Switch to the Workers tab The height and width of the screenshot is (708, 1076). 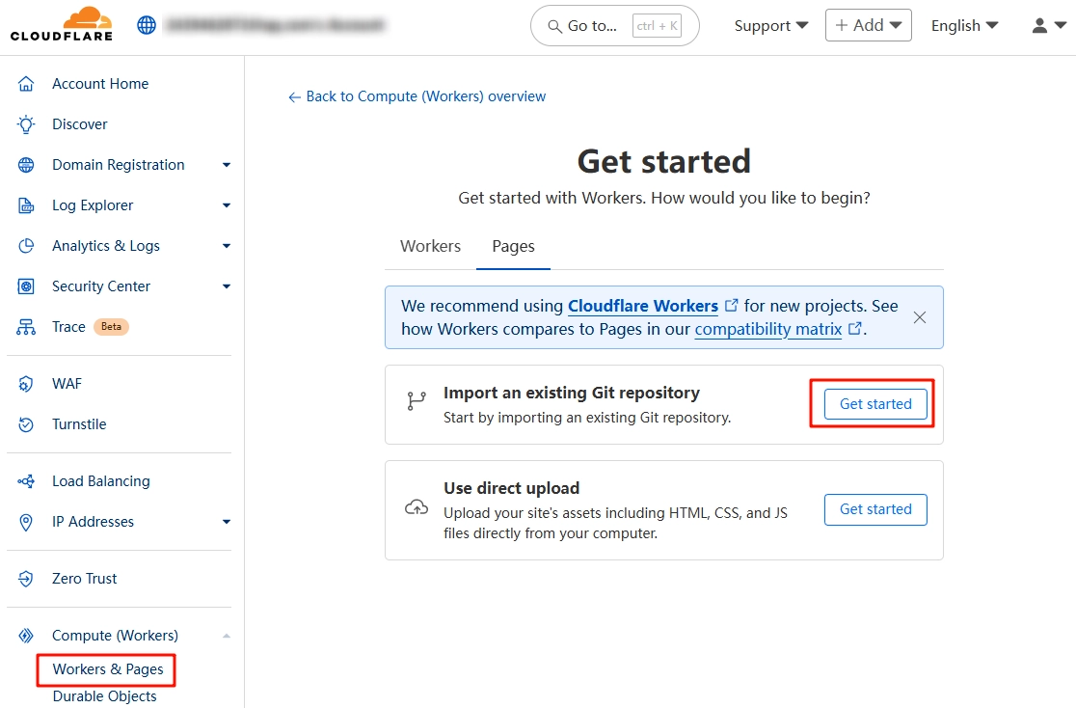pyautogui.click(x=430, y=246)
